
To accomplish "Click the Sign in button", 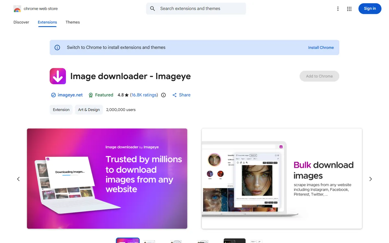I will [x=370, y=9].
